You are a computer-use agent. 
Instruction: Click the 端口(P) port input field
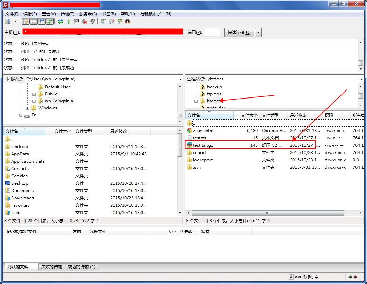[x=212, y=32]
